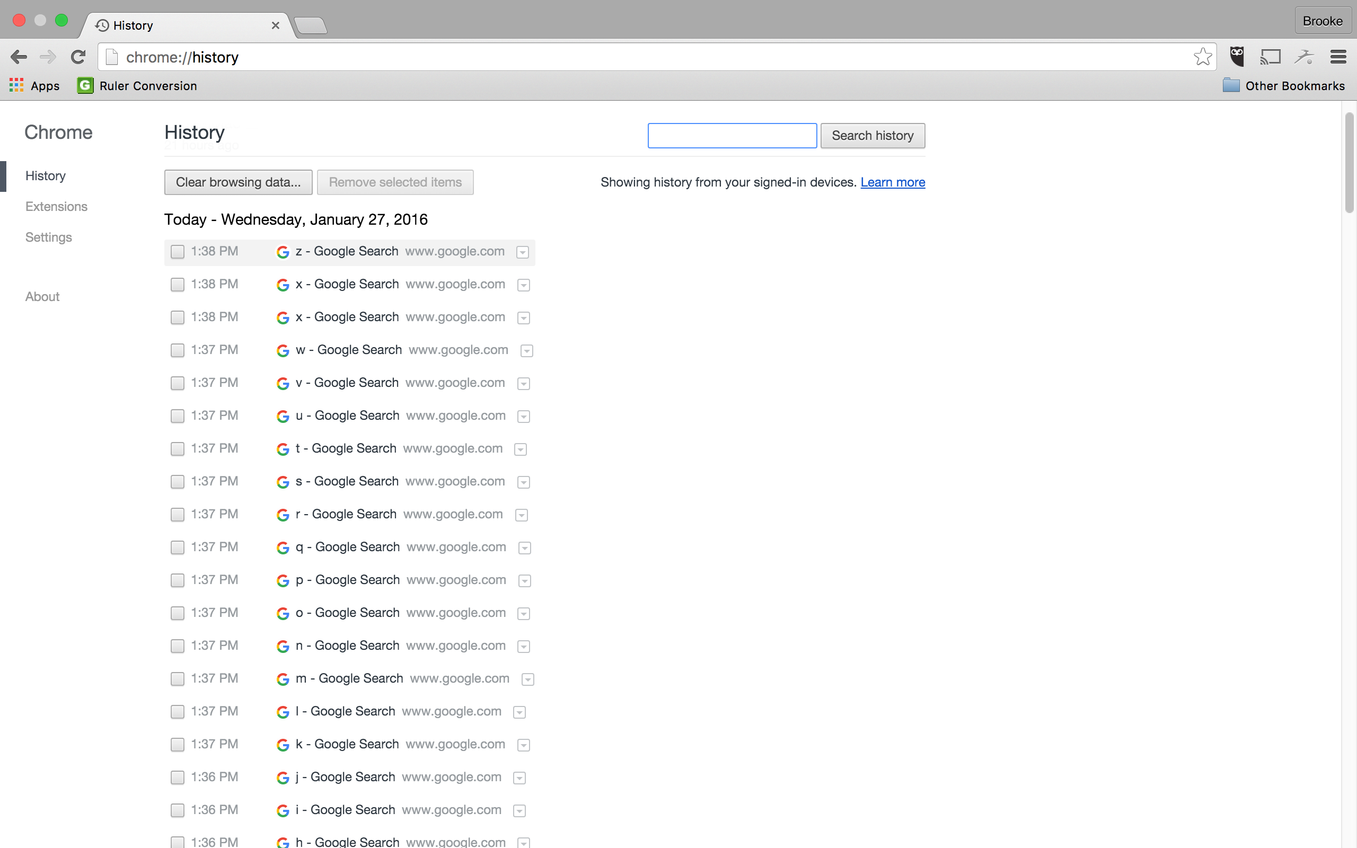1357x848 pixels.
Task: Check the 'z - Google Search' entry
Action: [x=177, y=252]
